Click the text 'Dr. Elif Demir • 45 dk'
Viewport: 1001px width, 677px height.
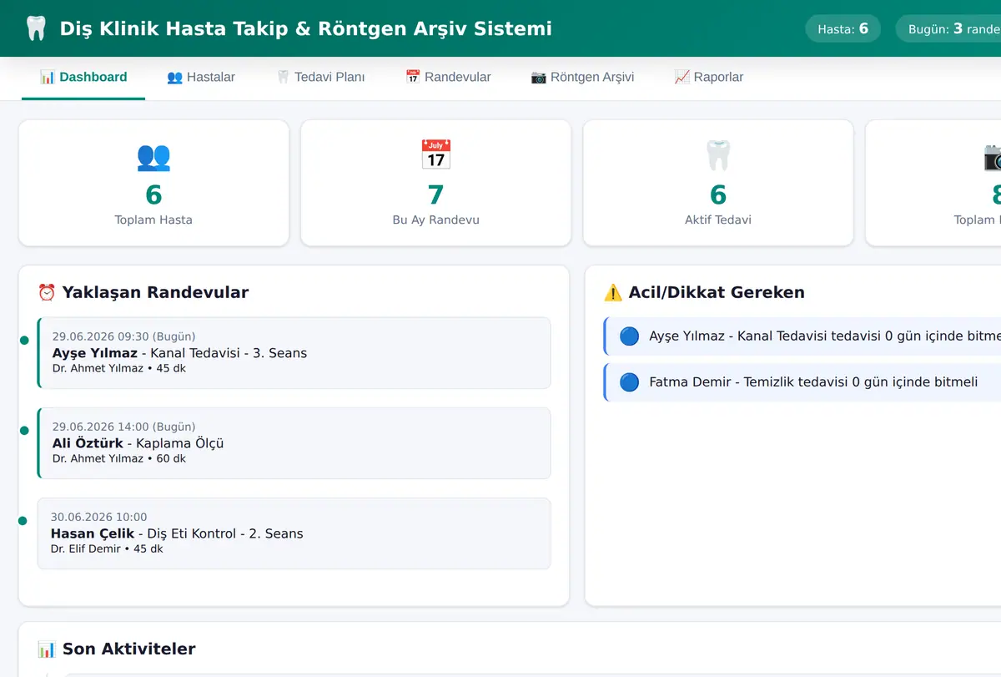pyautogui.click(x=107, y=548)
